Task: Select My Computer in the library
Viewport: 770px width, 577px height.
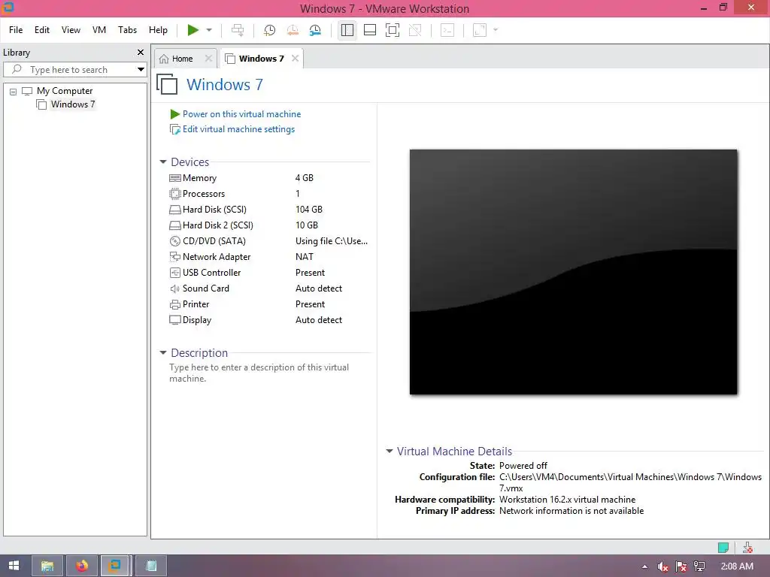Action: coord(65,91)
